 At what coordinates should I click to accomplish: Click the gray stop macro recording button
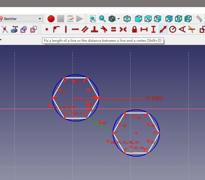click(x=61, y=19)
